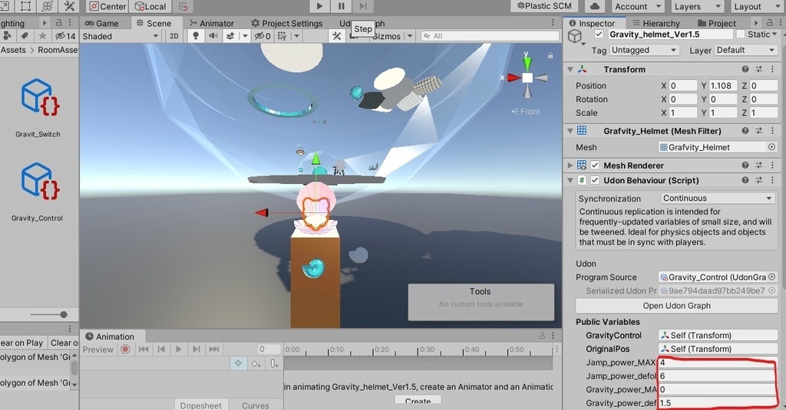Search by label tag icon
The height and width of the screenshot is (410, 786).
click(24, 36)
